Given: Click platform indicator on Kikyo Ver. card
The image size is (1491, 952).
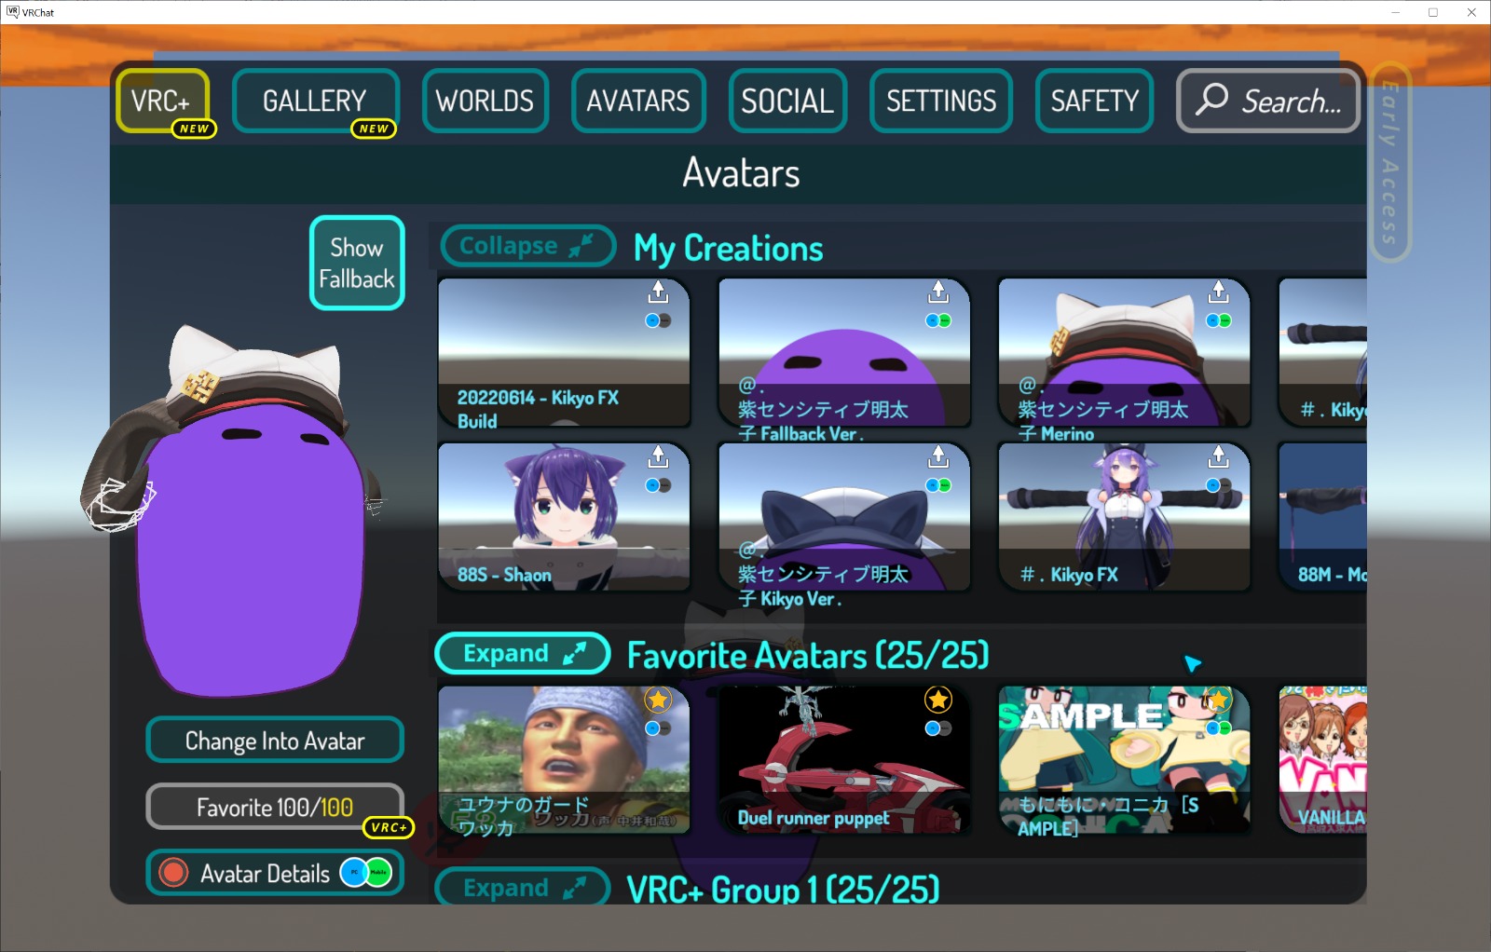Looking at the screenshot, I should 937,485.
